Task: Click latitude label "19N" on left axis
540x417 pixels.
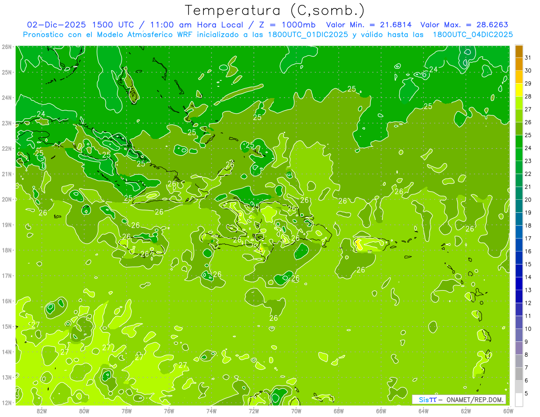Action: click(6, 224)
